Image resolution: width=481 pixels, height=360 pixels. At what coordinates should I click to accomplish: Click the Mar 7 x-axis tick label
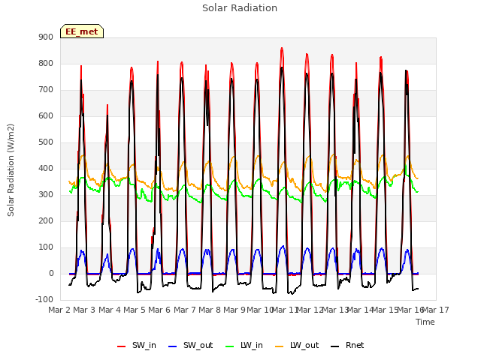pos(185,310)
